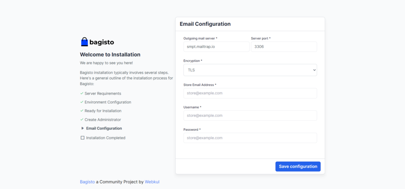This screenshot has width=405, height=189.
Task: Select the Installation Completed step label
Action: 106,138
